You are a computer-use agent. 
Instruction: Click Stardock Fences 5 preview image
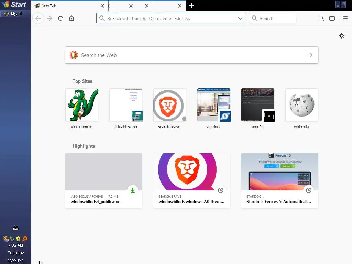click(x=280, y=172)
